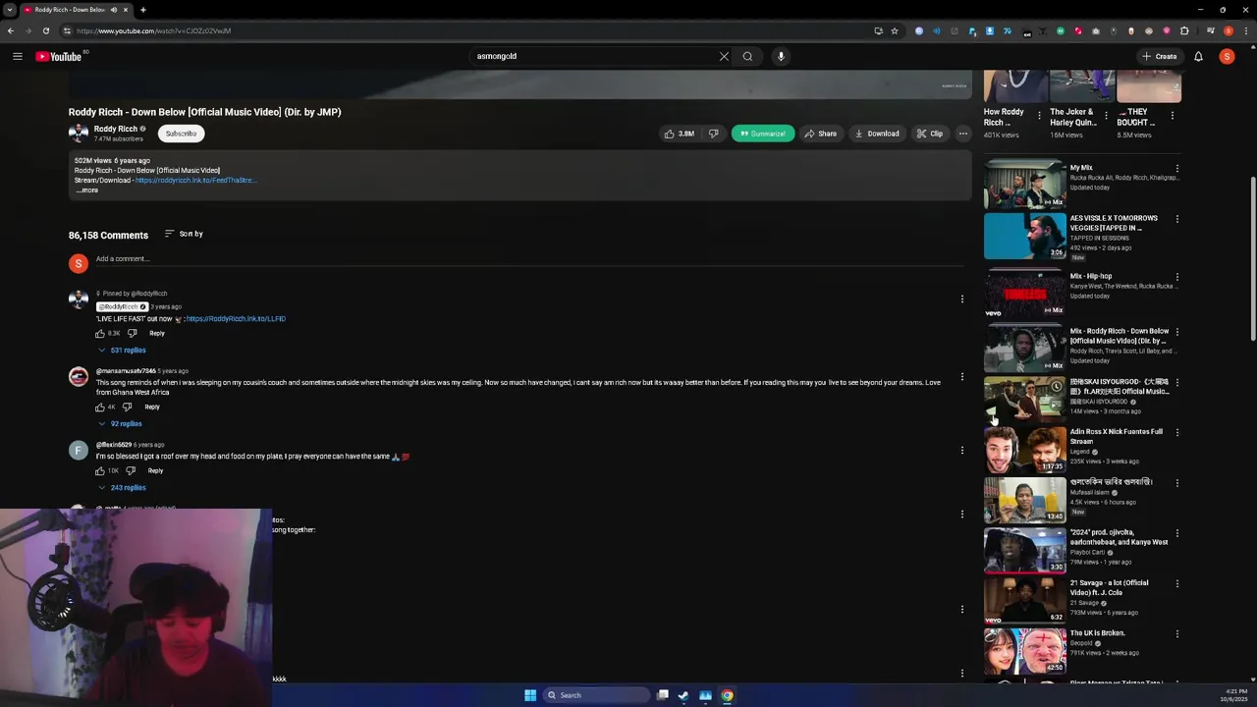The image size is (1257, 707).
Task: Go to the YouTube home logo
Action: [x=59, y=56]
